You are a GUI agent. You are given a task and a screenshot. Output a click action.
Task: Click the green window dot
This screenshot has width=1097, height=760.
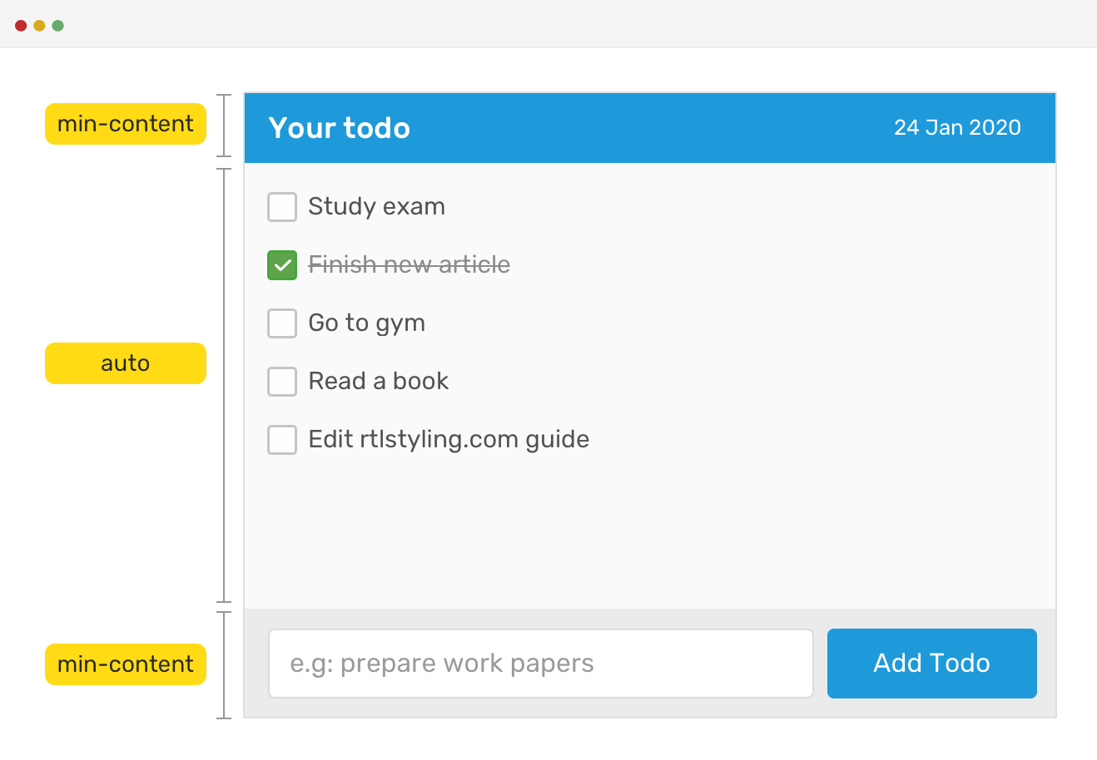point(57,26)
